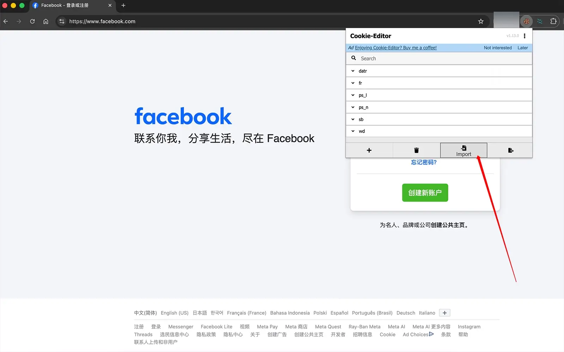Open the Meta Pay footer link
Screen dimensions: 564x352
coord(267,327)
